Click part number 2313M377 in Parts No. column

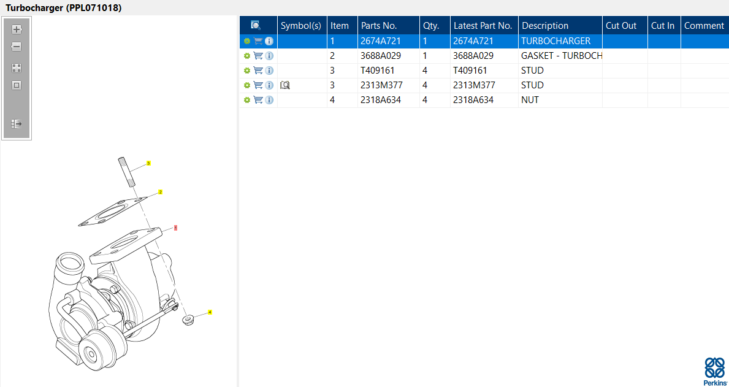[x=381, y=85]
